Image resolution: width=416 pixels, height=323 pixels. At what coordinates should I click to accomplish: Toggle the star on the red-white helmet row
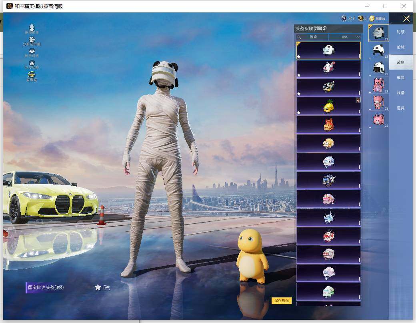point(299,75)
